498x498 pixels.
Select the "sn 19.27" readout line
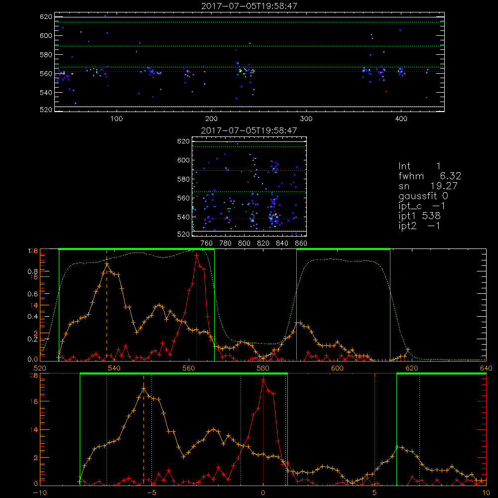tap(428, 186)
